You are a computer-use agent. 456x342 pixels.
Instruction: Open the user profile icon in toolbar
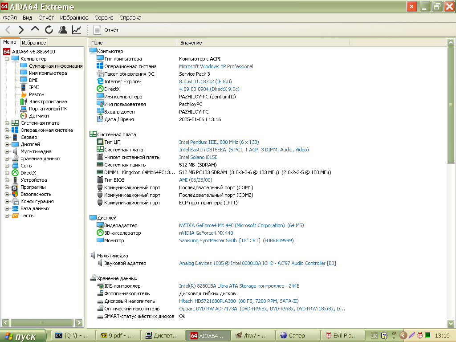click(62, 30)
